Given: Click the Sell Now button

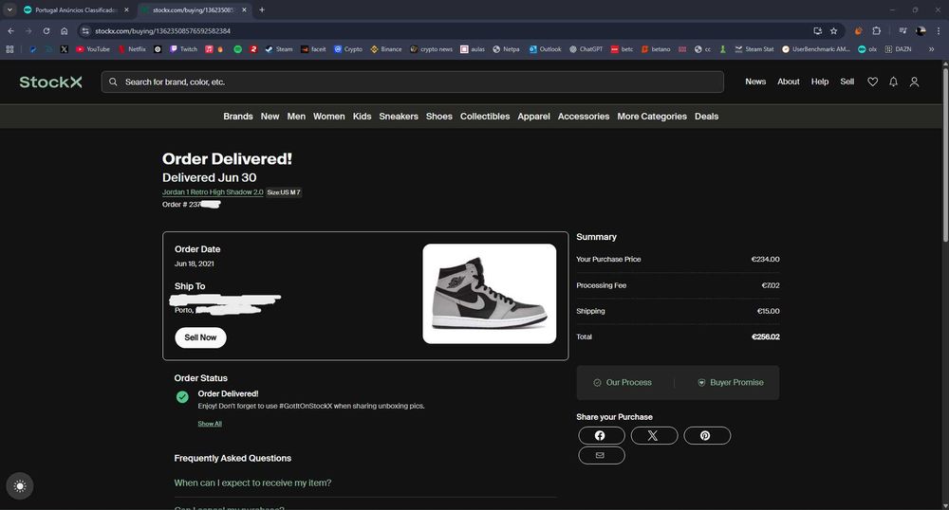Looking at the screenshot, I should tap(200, 337).
